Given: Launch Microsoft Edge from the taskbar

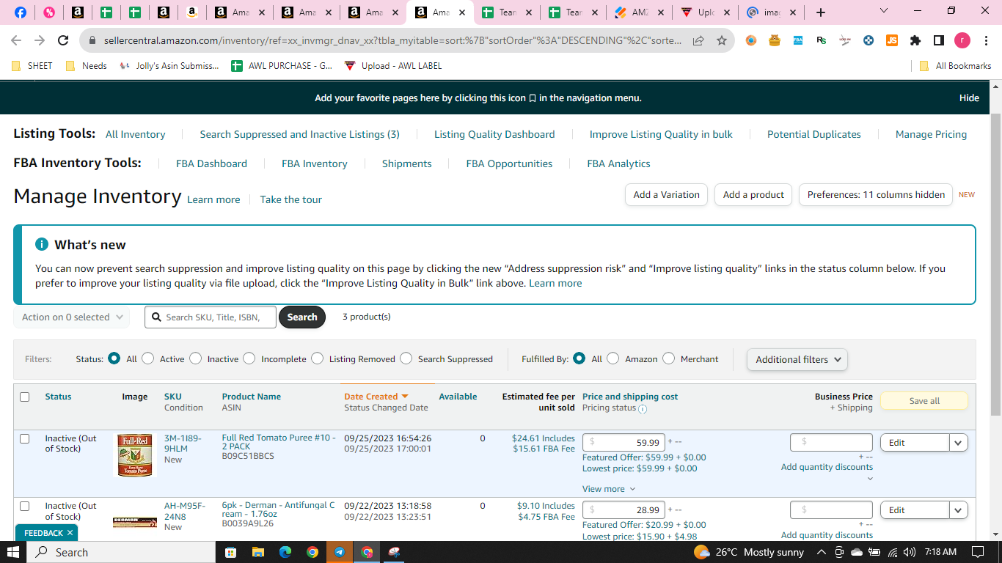Looking at the screenshot, I should 285,552.
